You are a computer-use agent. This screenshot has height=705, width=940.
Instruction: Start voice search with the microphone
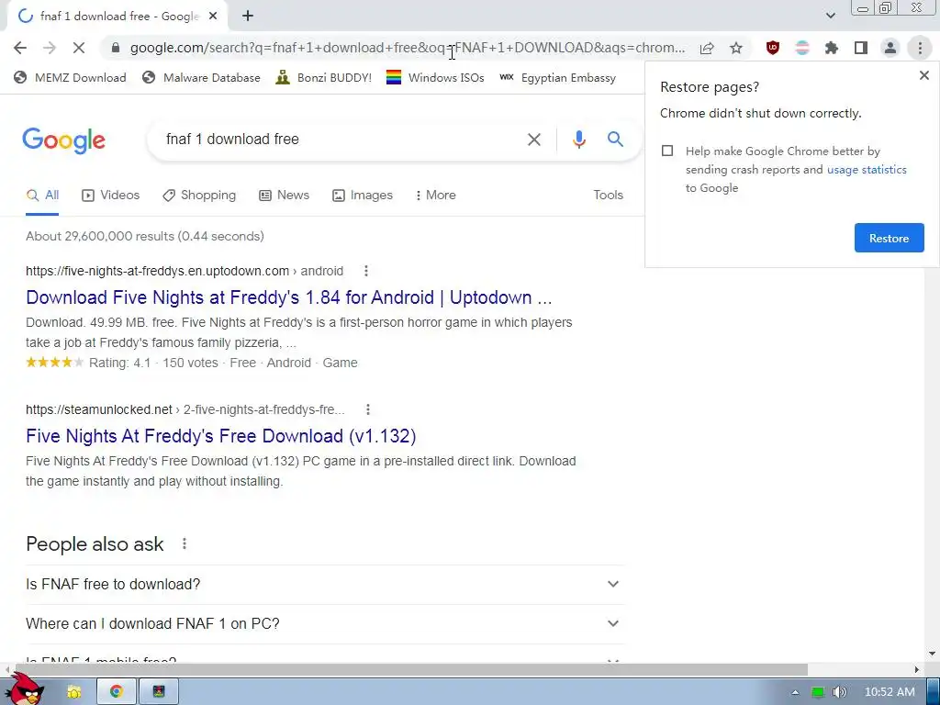(x=578, y=140)
